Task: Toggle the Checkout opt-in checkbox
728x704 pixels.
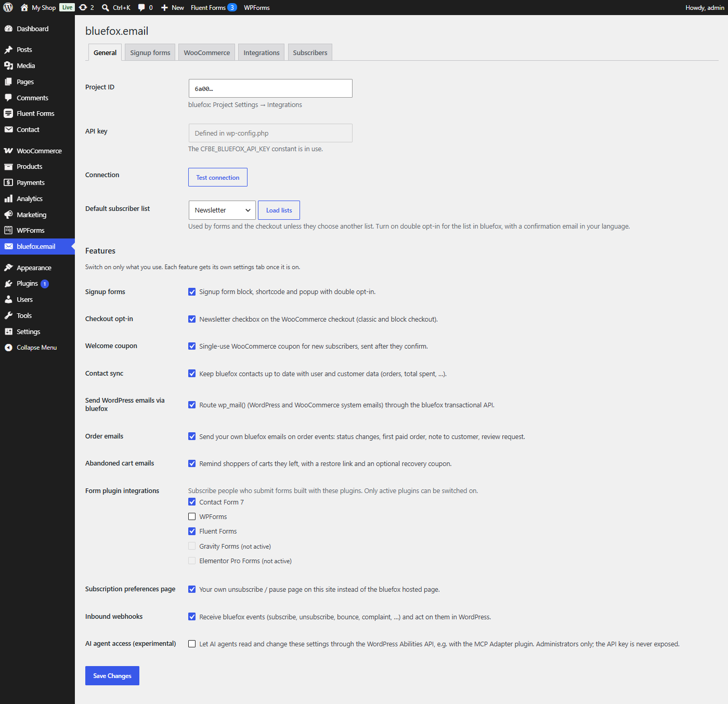Action: pos(192,319)
